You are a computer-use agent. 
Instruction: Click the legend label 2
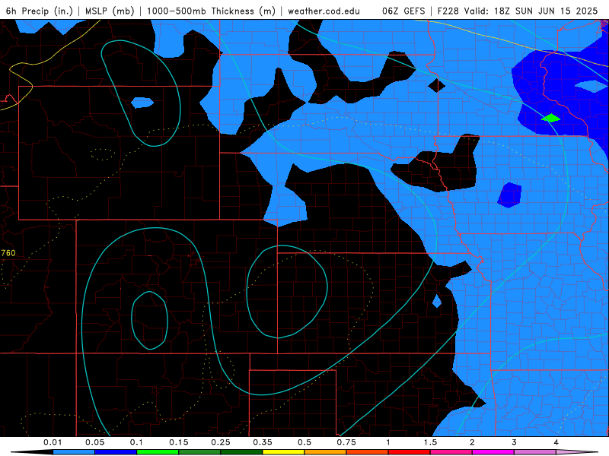[472, 442]
